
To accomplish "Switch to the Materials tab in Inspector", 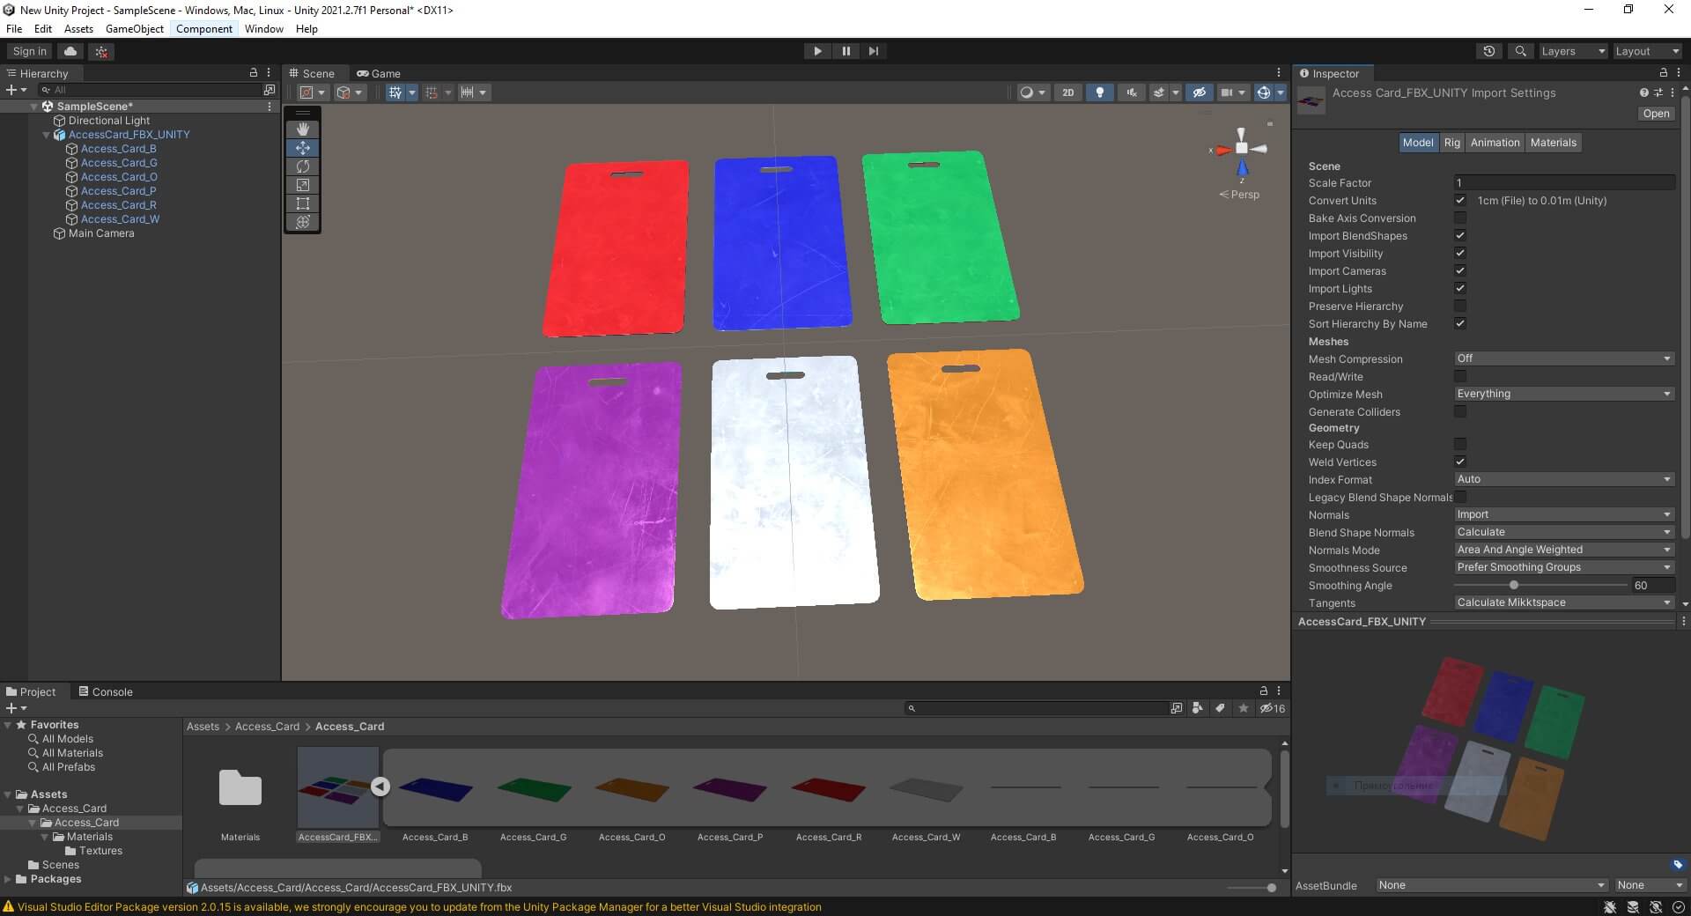I will (x=1553, y=143).
